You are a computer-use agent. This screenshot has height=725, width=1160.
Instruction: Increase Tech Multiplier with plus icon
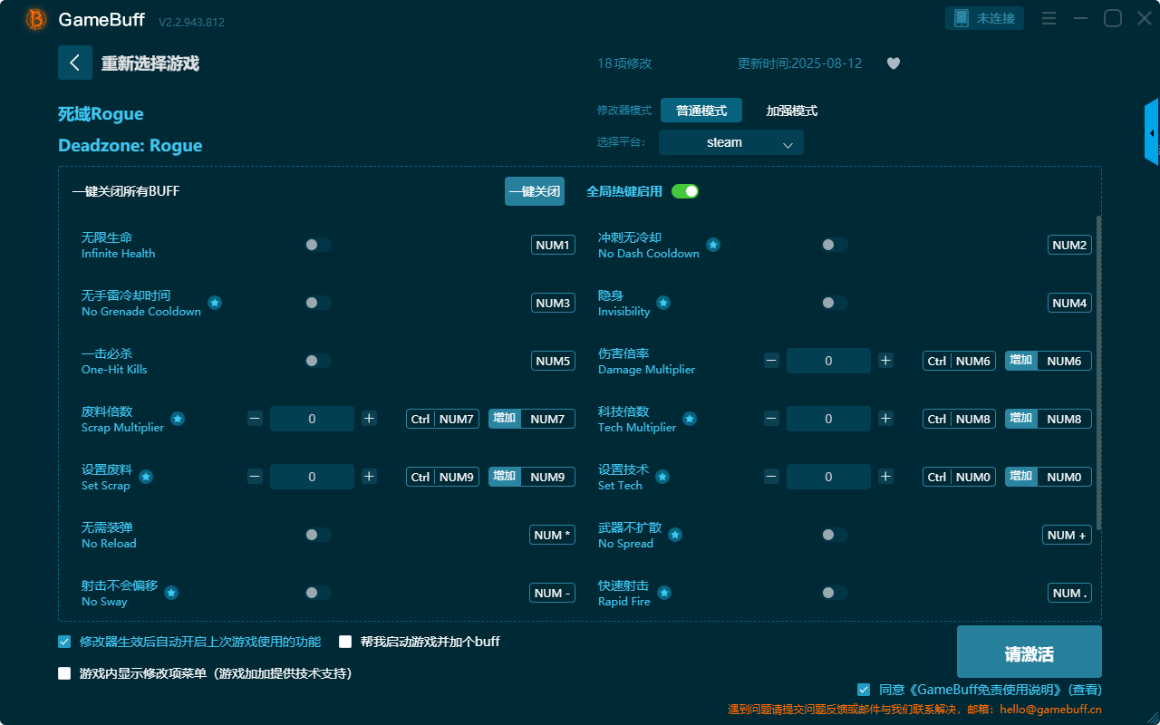click(885, 419)
